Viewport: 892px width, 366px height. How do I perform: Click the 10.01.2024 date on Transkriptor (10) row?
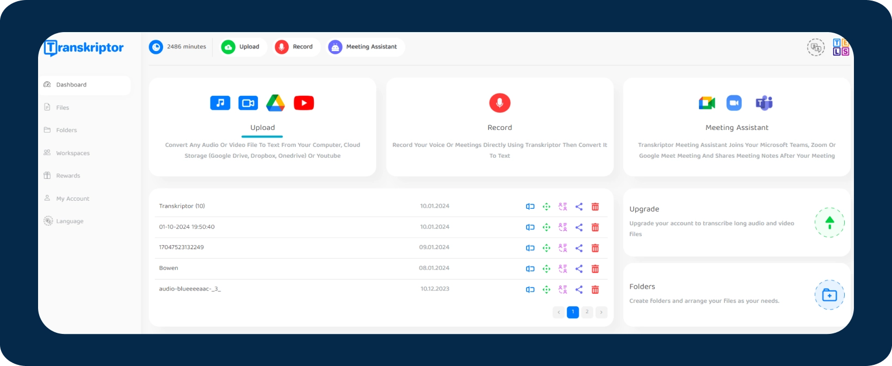[x=435, y=206]
